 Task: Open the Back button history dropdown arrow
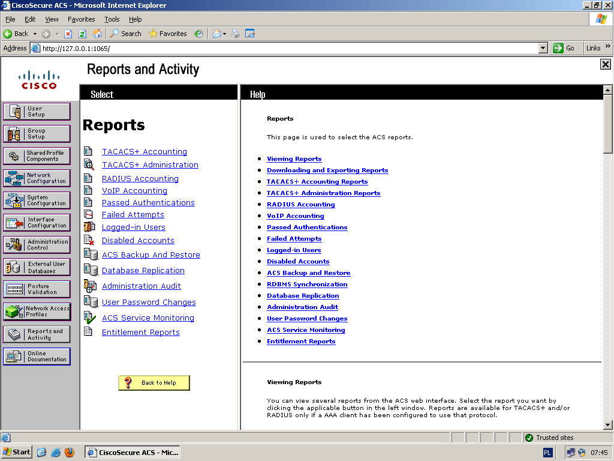(x=35, y=34)
